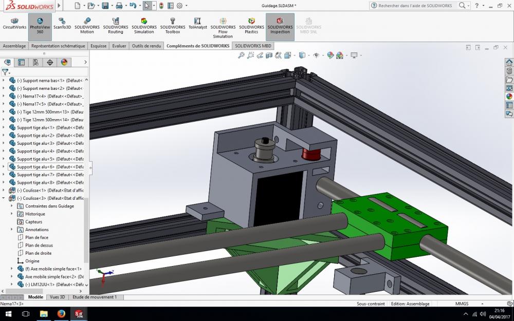Screen dimensions: 514x321
Task: Switch to the Vues 3D bottom tab
Action: [57, 297]
